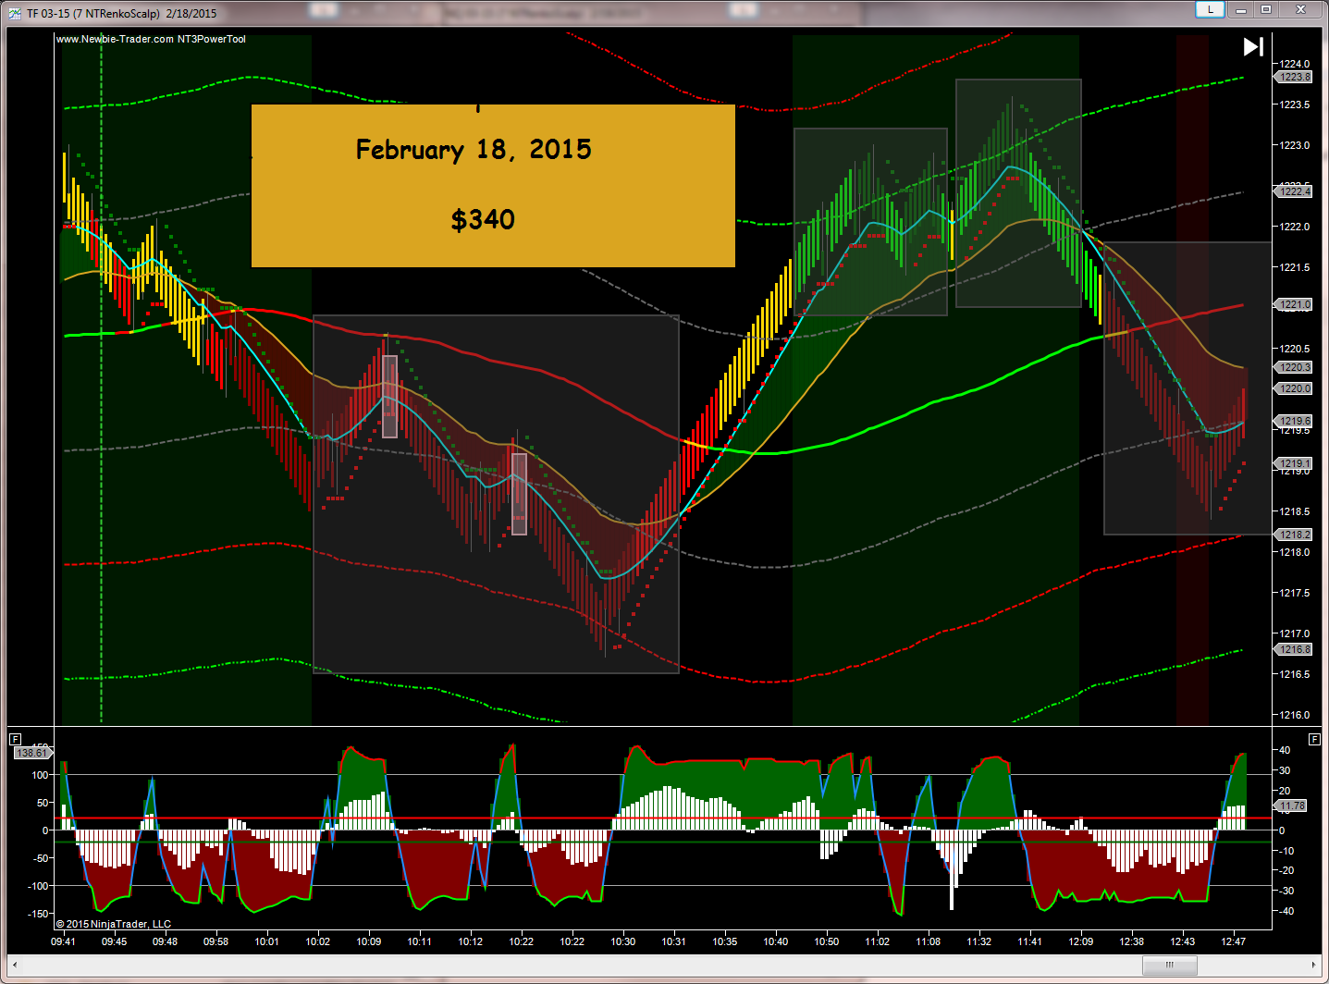Viewport: 1329px width, 984px height.
Task: Click the 09:41 time label
Action: click(63, 941)
